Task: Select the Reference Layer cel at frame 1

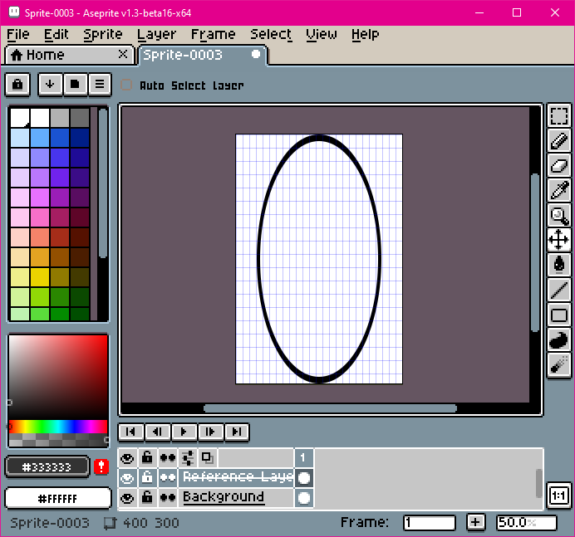Action: 303,478
